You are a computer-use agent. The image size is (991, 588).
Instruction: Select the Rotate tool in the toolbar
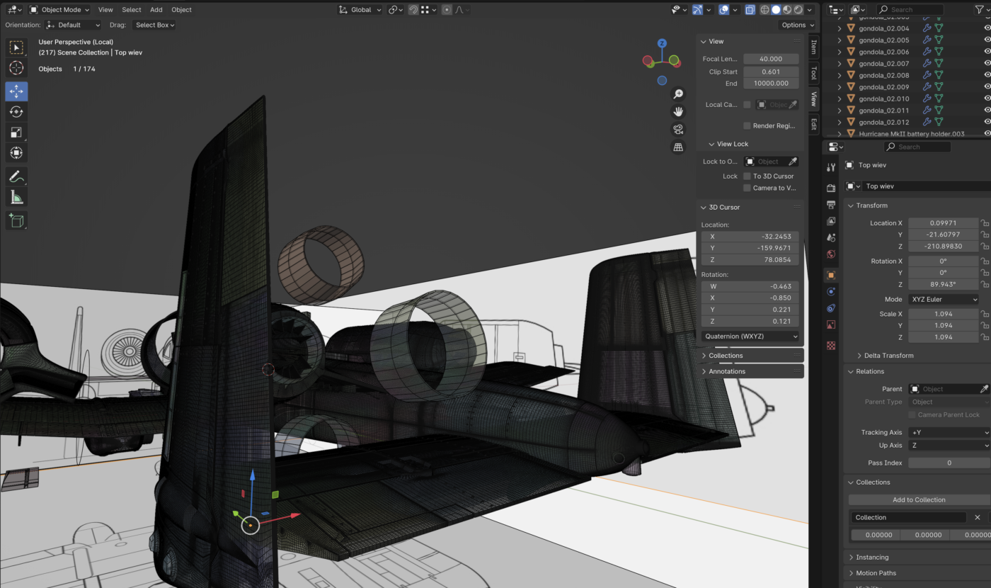(x=16, y=111)
